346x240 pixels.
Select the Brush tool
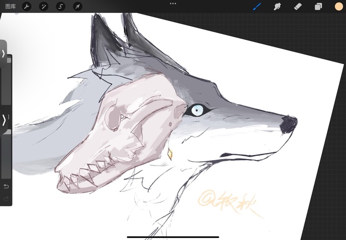(257, 6)
